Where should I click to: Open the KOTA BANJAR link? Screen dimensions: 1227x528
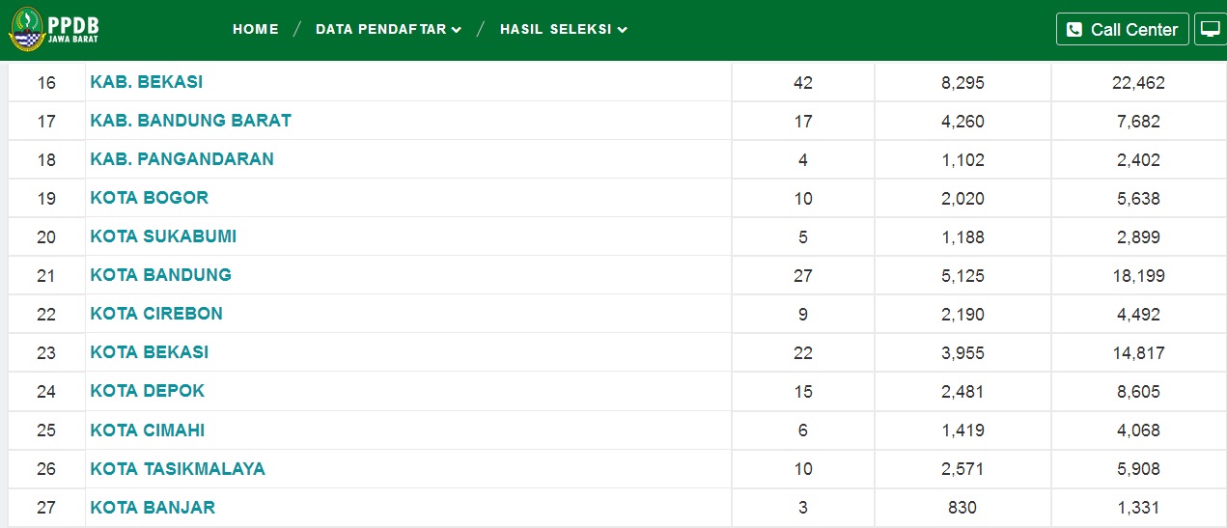153,507
